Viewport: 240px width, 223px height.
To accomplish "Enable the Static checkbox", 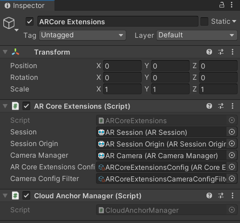I will pyautogui.click(x=204, y=21).
